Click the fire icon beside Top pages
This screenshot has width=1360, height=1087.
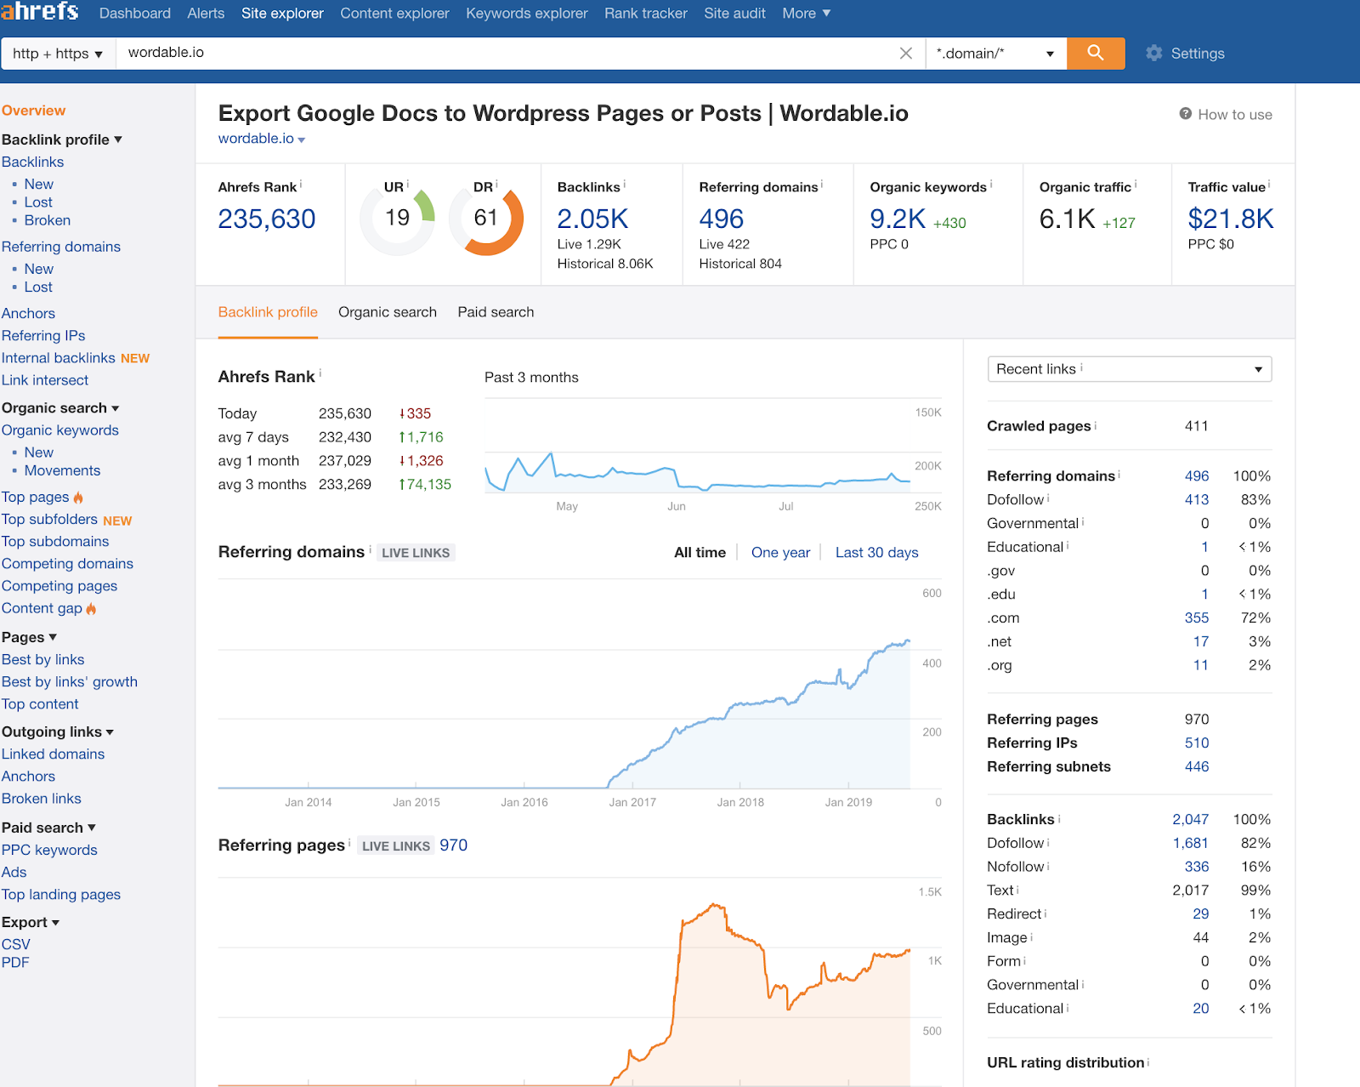point(78,498)
